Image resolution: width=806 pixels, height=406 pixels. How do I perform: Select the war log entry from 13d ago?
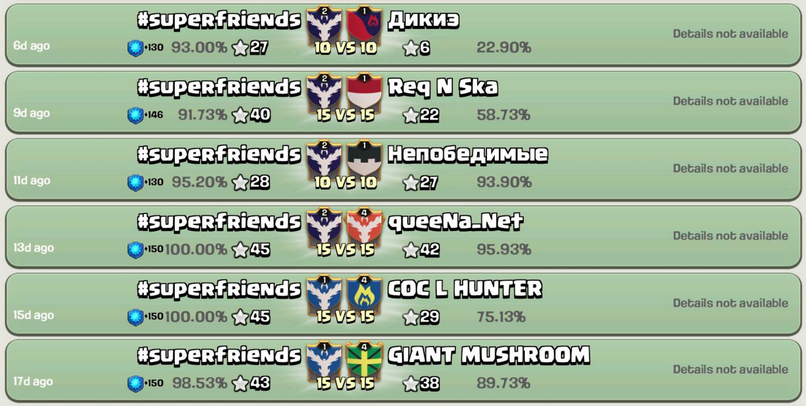tap(403, 237)
